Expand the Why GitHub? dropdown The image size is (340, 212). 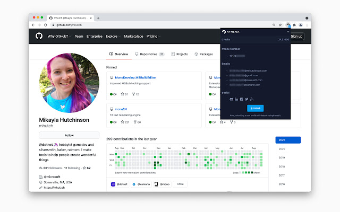59,37
